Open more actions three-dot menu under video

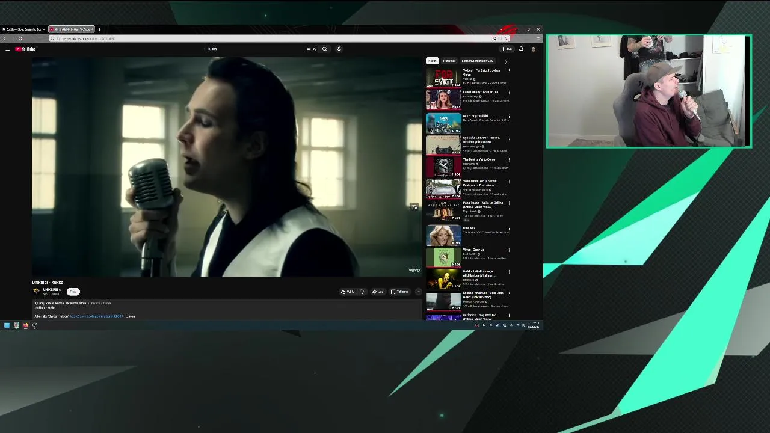click(x=418, y=292)
